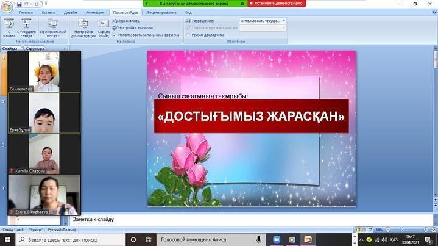
Task: Open PowerPoint icon on taskbar
Action: [308, 240]
